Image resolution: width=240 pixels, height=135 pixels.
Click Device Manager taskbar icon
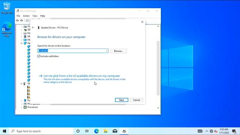pyautogui.click(x=124, y=131)
